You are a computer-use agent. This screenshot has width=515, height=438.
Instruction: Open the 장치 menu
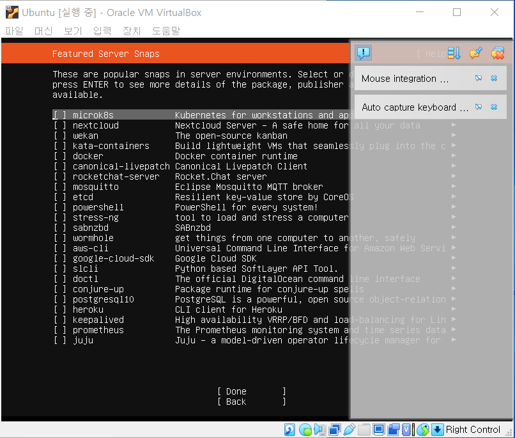click(132, 31)
